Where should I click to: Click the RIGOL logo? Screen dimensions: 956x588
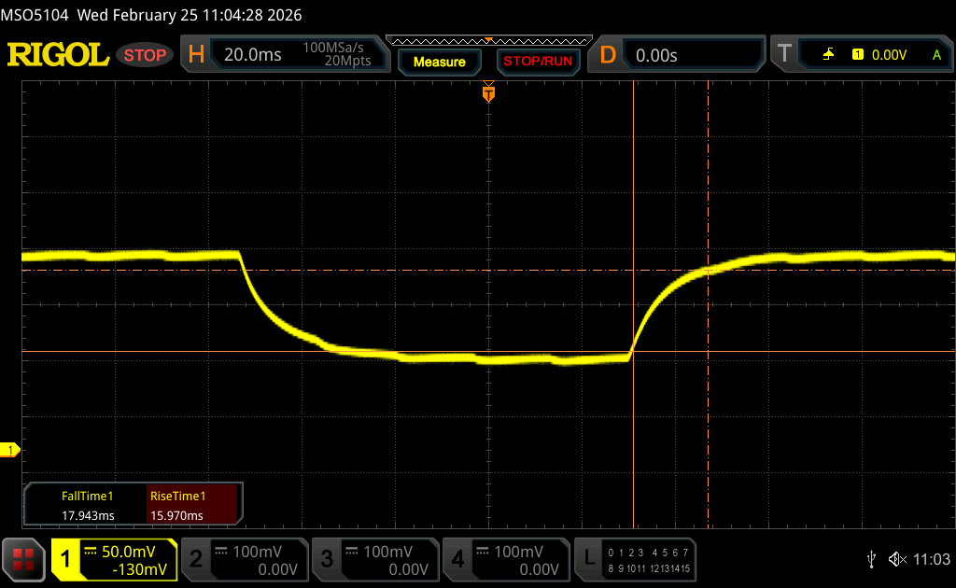pos(58,55)
